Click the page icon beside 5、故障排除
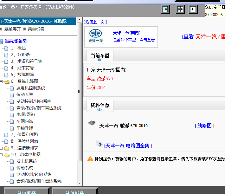 pyautogui.click(x=6, y=75)
